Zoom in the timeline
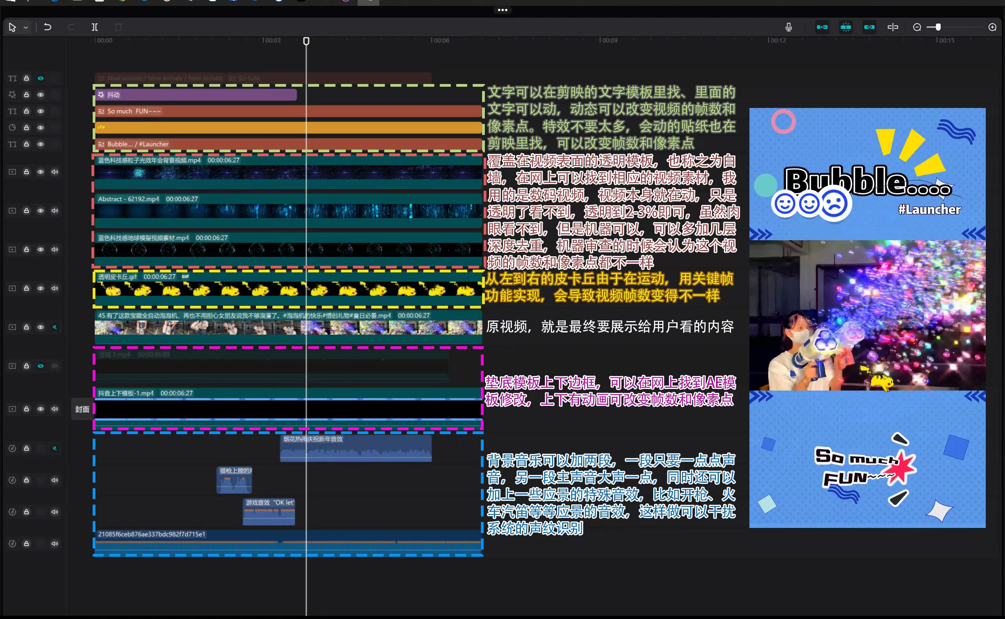The image size is (1005, 619). tap(992, 27)
